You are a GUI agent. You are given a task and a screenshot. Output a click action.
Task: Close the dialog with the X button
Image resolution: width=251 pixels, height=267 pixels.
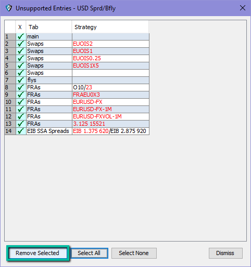[x=243, y=8]
